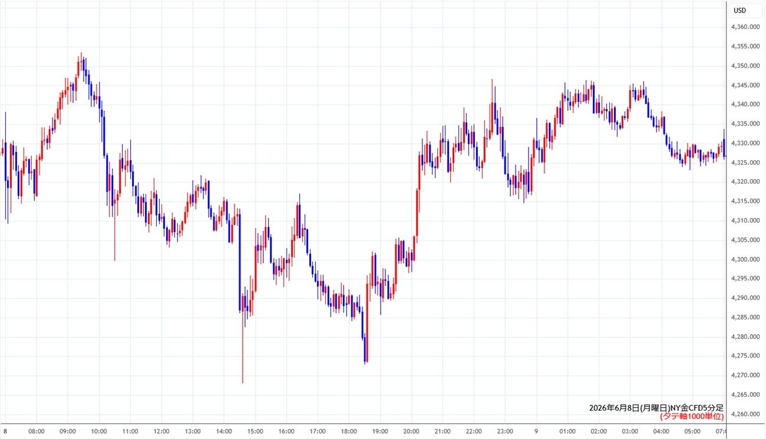The image size is (766, 439).
Task: Click the 16:00 time axis label
Action: tap(286, 431)
